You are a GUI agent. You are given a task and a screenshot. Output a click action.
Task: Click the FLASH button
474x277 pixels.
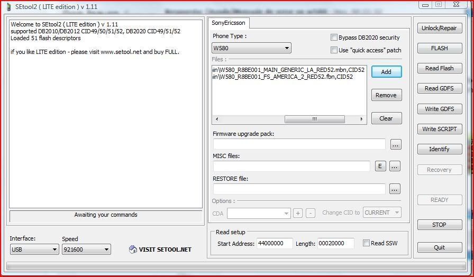pyautogui.click(x=439, y=48)
